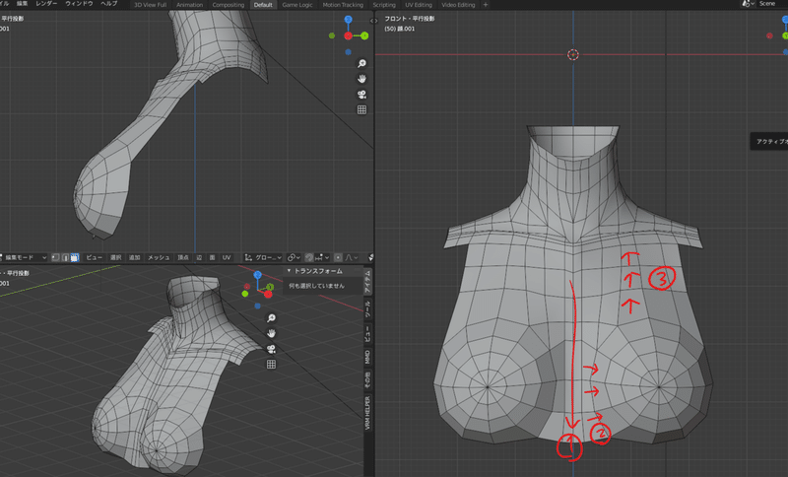
Task: Switch to 3D View Full workspace tab
Action: tap(151, 5)
